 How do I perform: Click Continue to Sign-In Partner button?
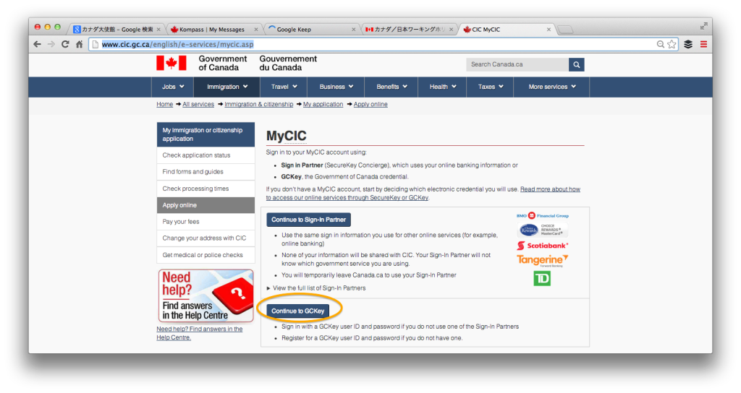click(308, 220)
